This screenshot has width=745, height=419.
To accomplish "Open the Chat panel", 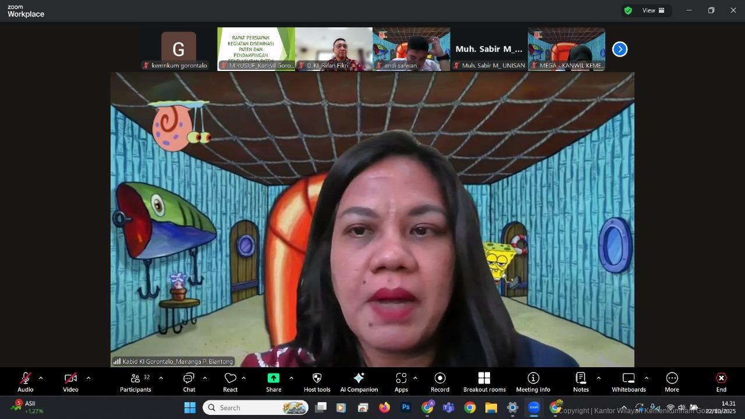I will [189, 382].
